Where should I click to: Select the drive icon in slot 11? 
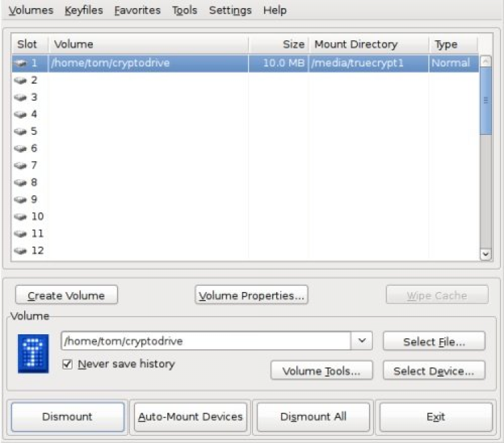(20, 234)
